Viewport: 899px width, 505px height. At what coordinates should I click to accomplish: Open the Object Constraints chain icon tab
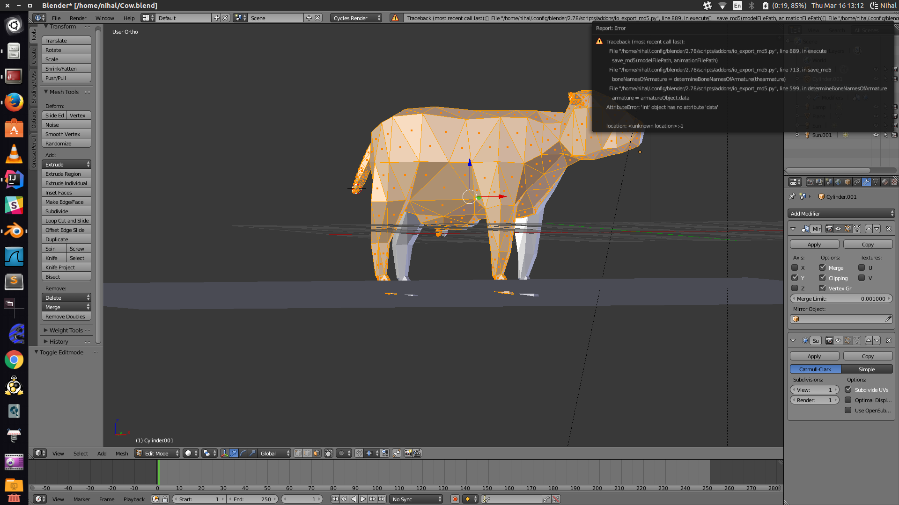point(857,182)
